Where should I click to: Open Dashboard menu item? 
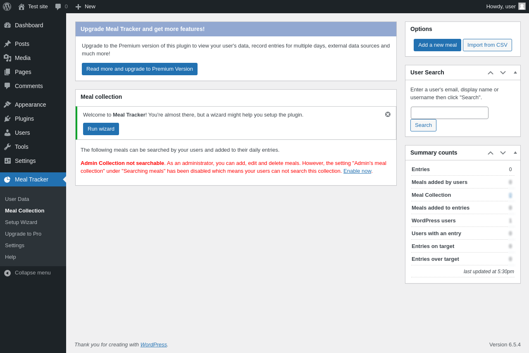coord(33,25)
